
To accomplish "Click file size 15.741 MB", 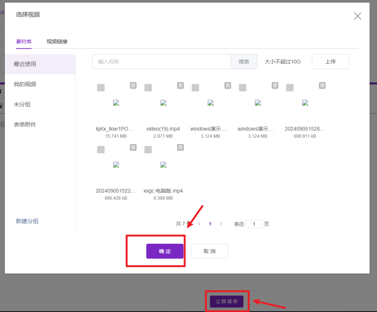I will tap(116, 136).
